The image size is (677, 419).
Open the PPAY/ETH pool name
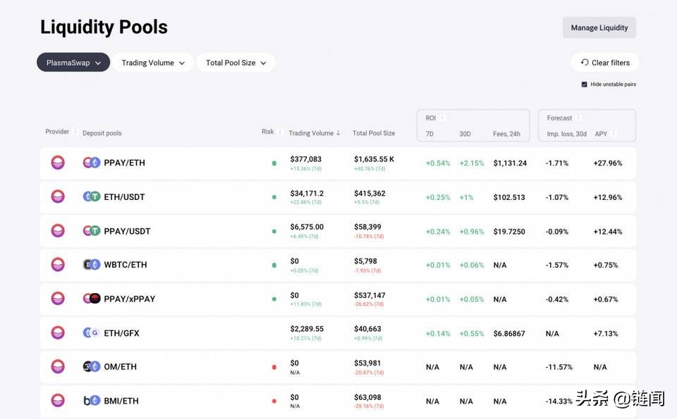(x=124, y=163)
